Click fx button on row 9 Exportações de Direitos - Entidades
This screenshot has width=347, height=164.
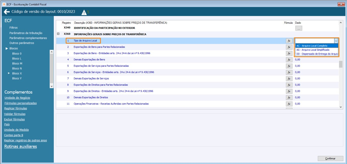tap(289, 91)
